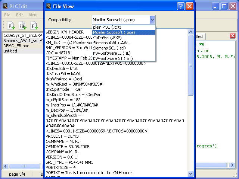Screen dimensions: 239x179
Task: Click OEMNAME = M. R. line
Action: [x=62, y=141]
